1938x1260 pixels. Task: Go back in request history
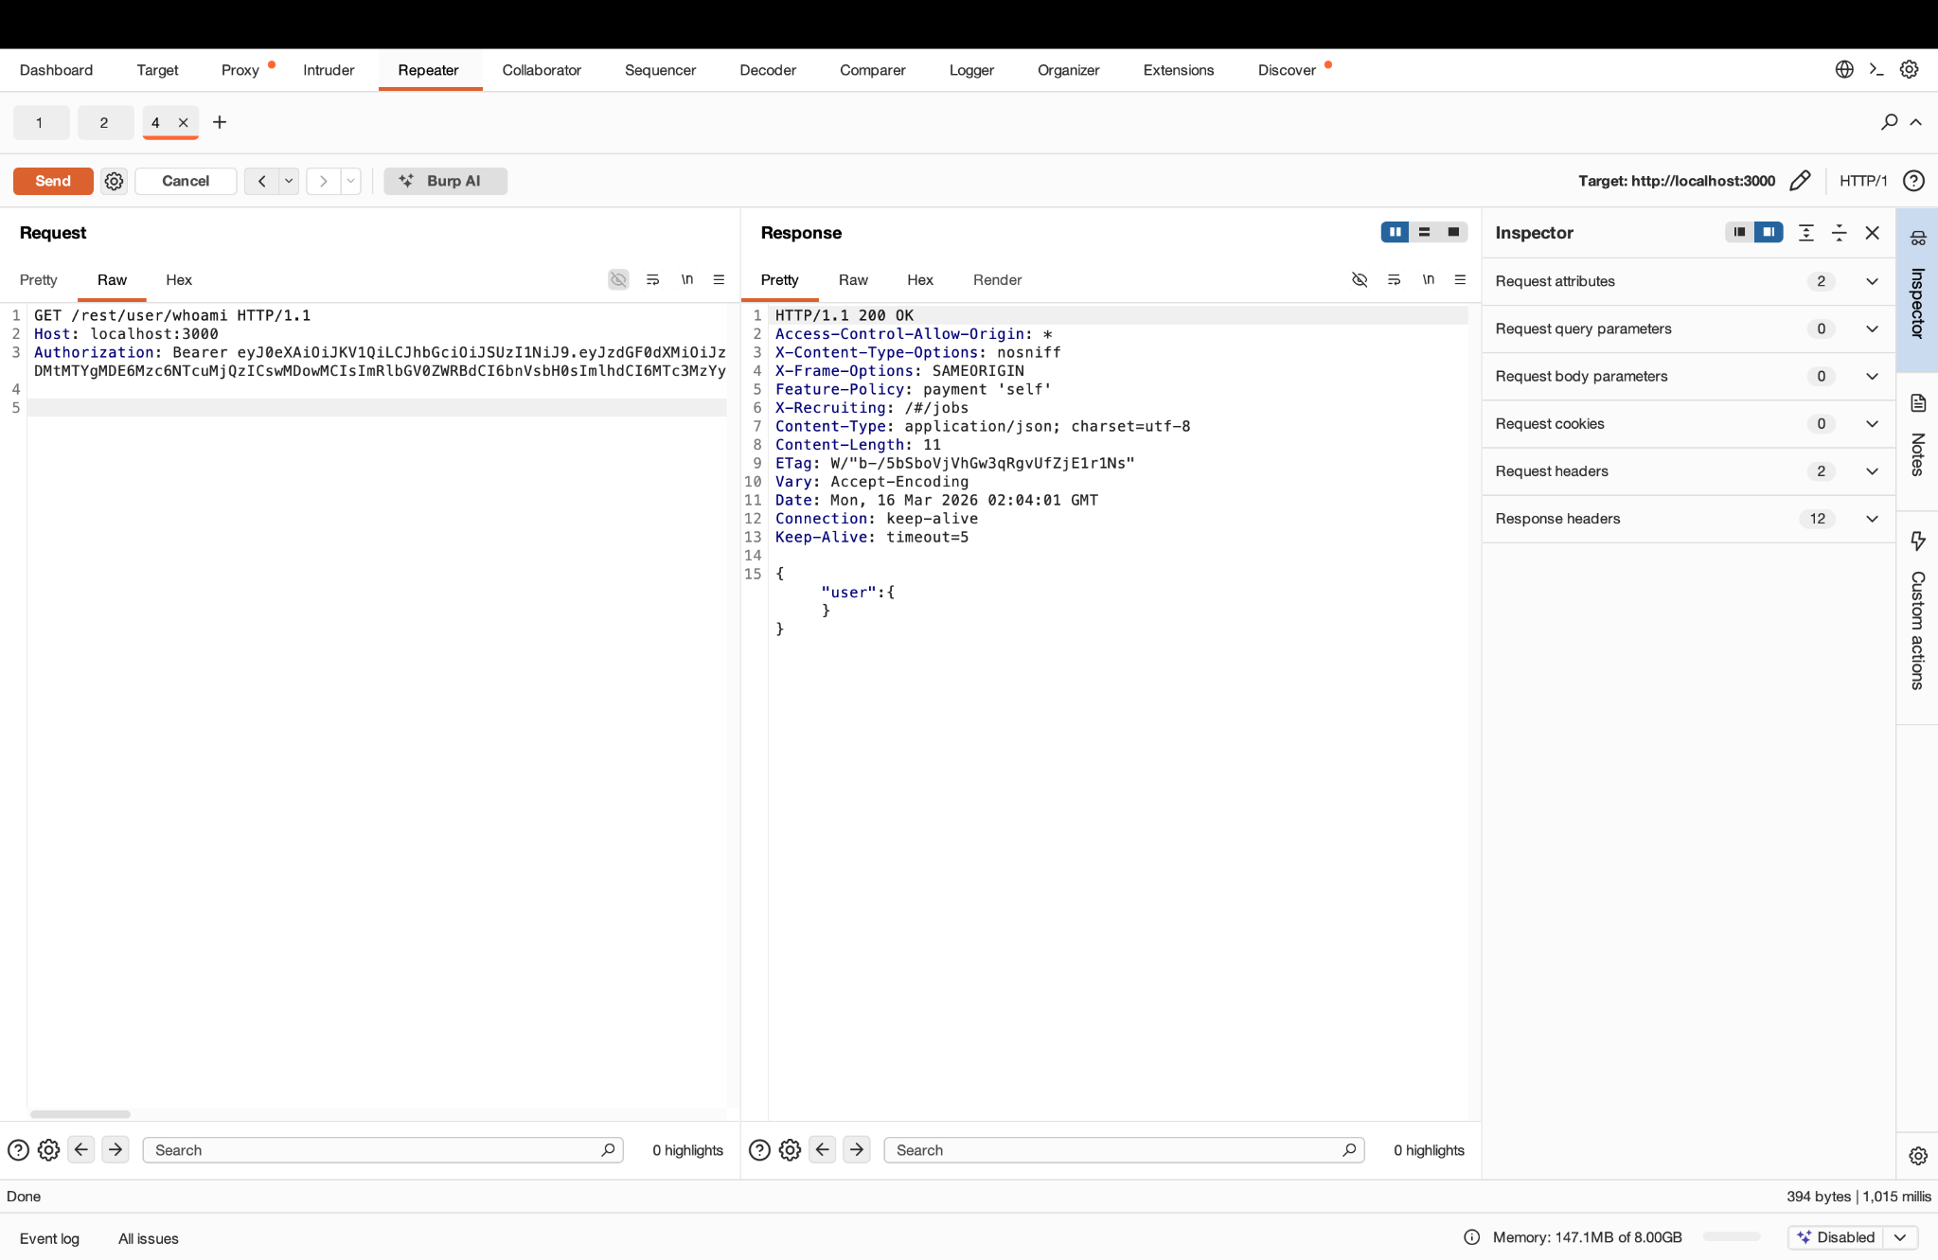pyautogui.click(x=261, y=181)
